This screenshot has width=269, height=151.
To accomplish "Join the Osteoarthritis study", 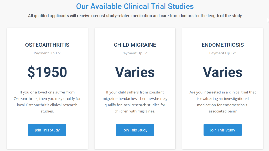I will tap(47, 130).
